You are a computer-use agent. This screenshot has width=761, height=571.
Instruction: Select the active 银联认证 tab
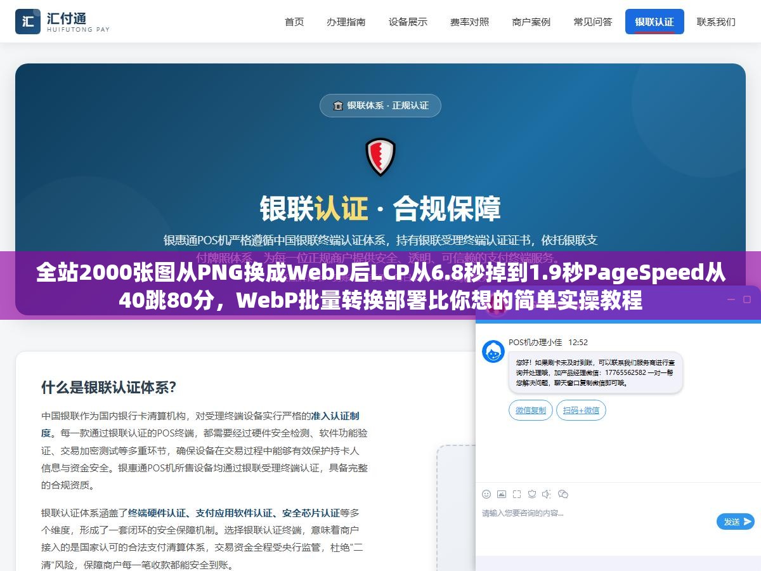(654, 22)
